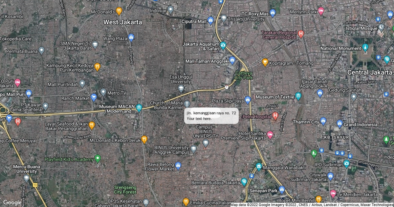Click the Museum of Textile icon
Image resolution: width=394 pixels, height=207 pixels.
pyautogui.click(x=298, y=96)
